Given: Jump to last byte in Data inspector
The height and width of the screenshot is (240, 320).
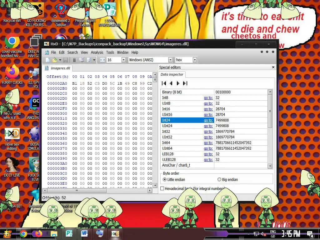Looking at the screenshot, I should (x=185, y=83).
